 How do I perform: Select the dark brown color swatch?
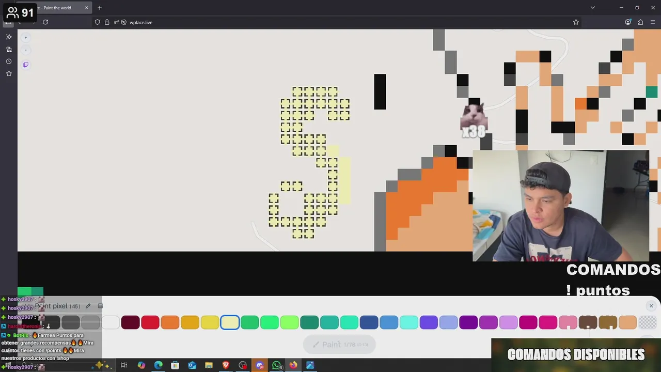tap(588, 322)
